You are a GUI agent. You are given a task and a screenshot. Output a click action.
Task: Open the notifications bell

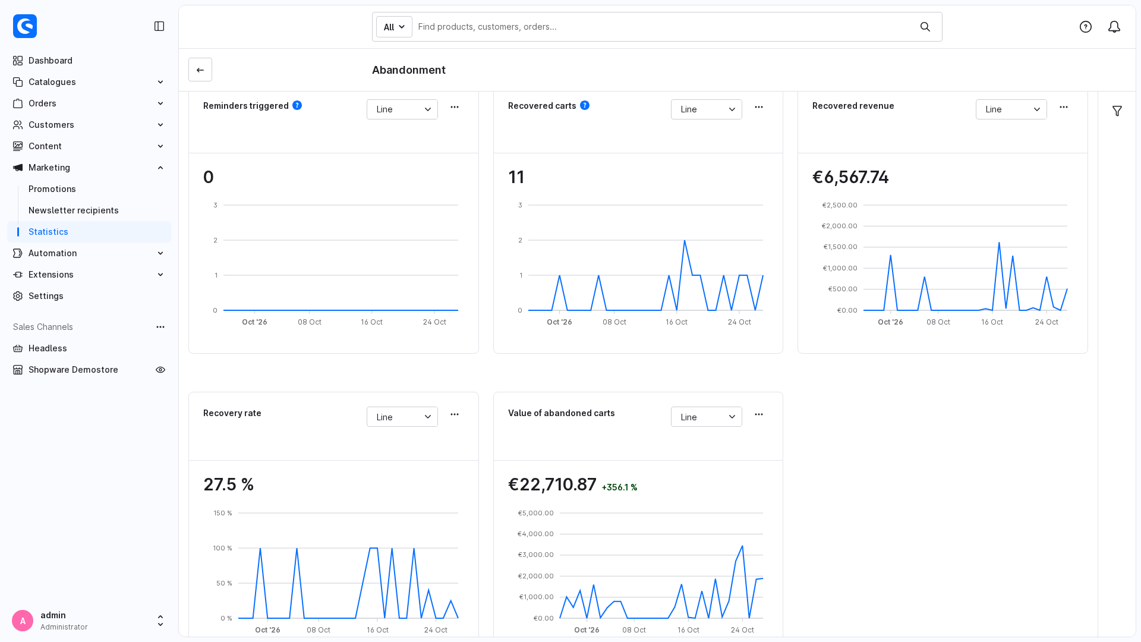pyautogui.click(x=1114, y=27)
